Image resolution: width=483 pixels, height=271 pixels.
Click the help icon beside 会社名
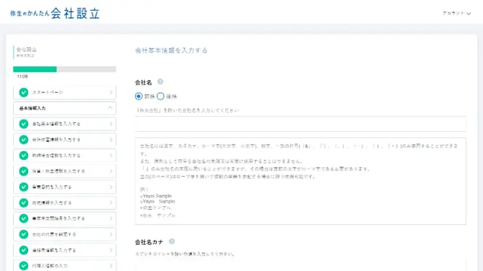(x=160, y=82)
